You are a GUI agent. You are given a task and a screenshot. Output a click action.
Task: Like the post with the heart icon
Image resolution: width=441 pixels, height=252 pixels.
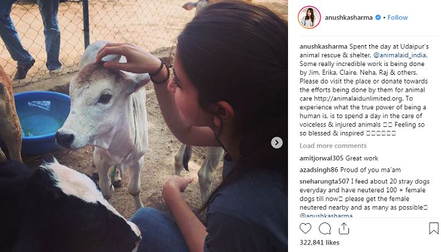tap(305, 228)
